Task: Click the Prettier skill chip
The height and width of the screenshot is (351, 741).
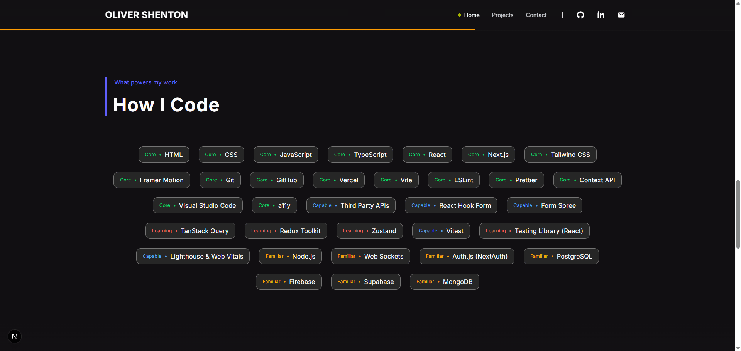Action: [x=516, y=180]
